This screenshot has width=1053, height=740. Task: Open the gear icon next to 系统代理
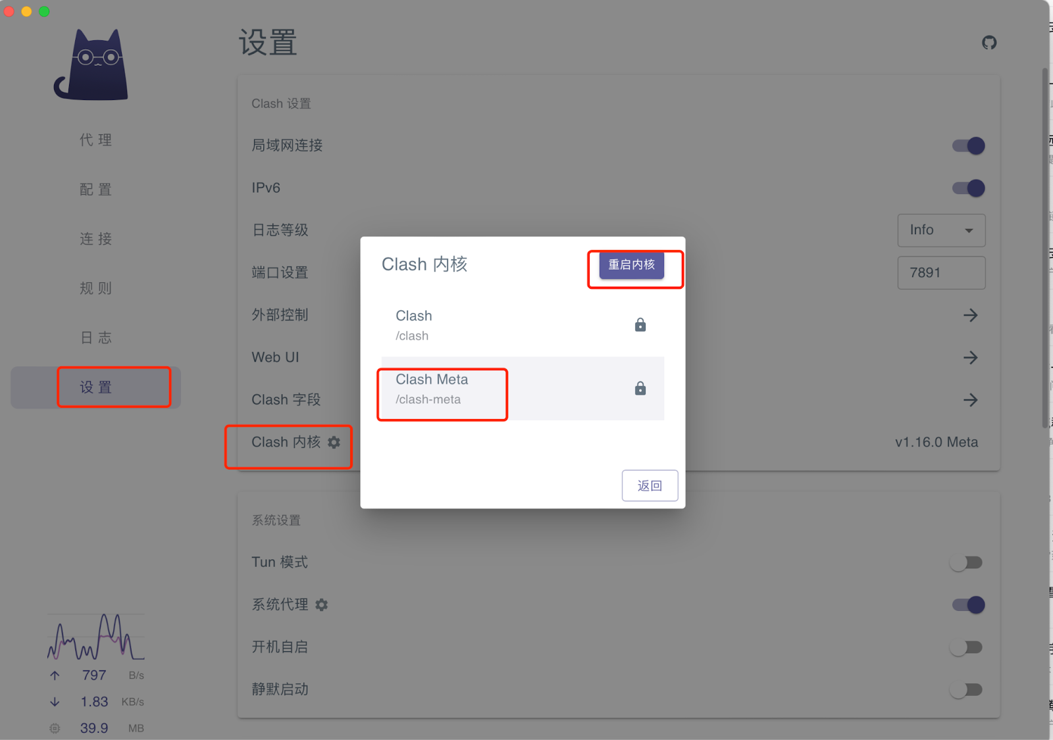click(322, 604)
